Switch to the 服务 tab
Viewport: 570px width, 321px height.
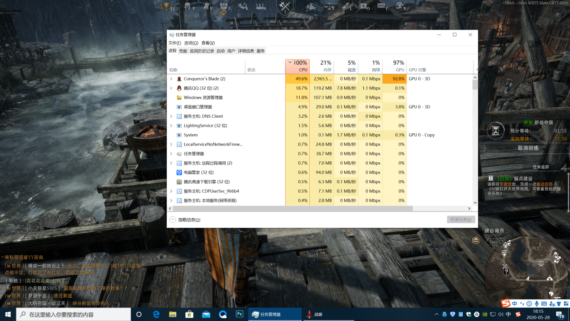pyautogui.click(x=260, y=51)
